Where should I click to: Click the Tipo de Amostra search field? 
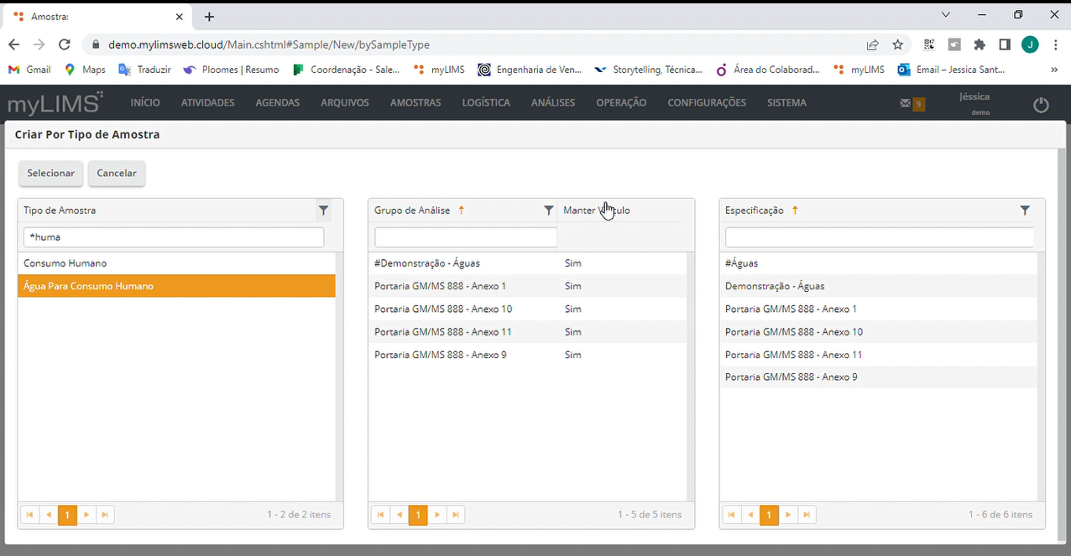tap(174, 237)
